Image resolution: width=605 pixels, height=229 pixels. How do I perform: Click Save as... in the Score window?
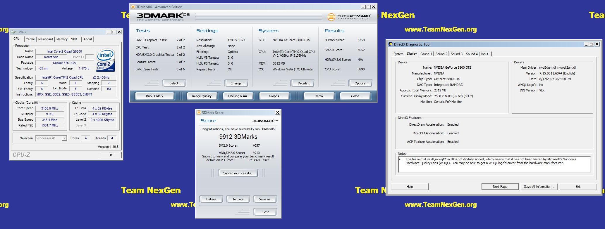coord(266,199)
